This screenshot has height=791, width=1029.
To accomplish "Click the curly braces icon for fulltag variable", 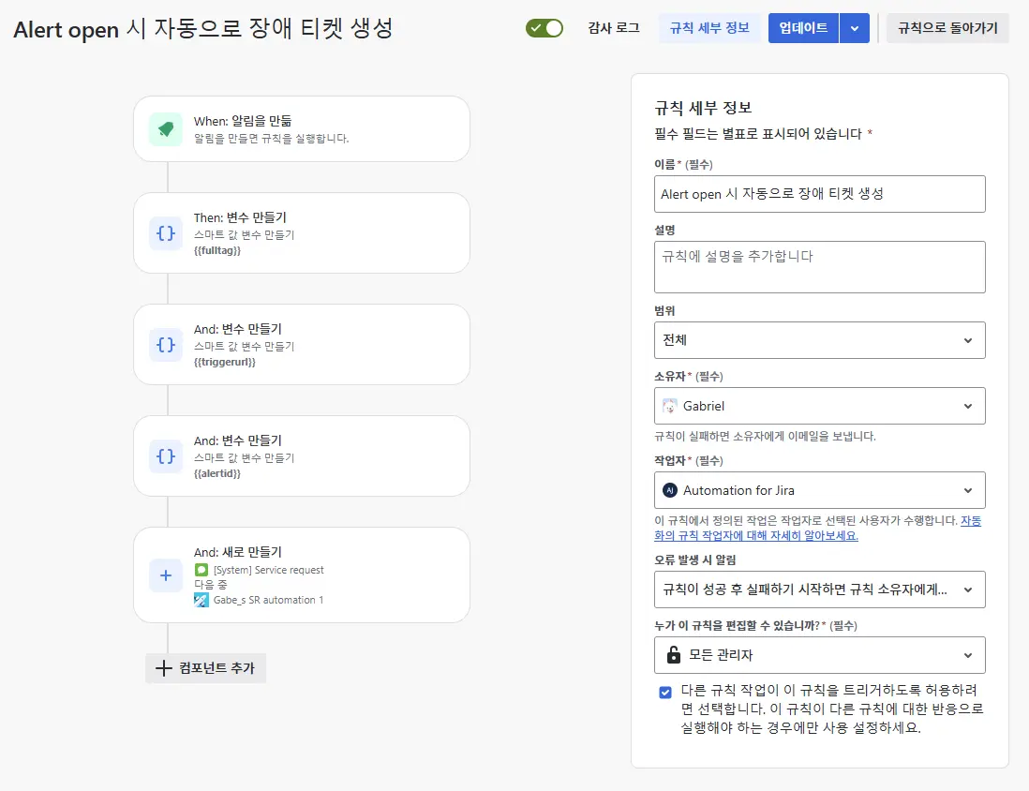I will coord(166,233).
